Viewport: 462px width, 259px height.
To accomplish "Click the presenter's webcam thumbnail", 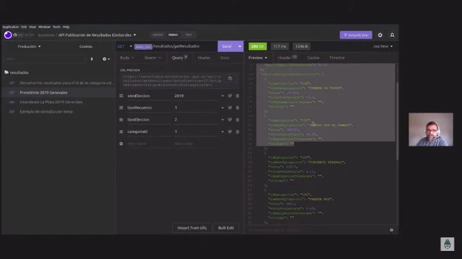I will pyautogui.click(x=431, y=129).
